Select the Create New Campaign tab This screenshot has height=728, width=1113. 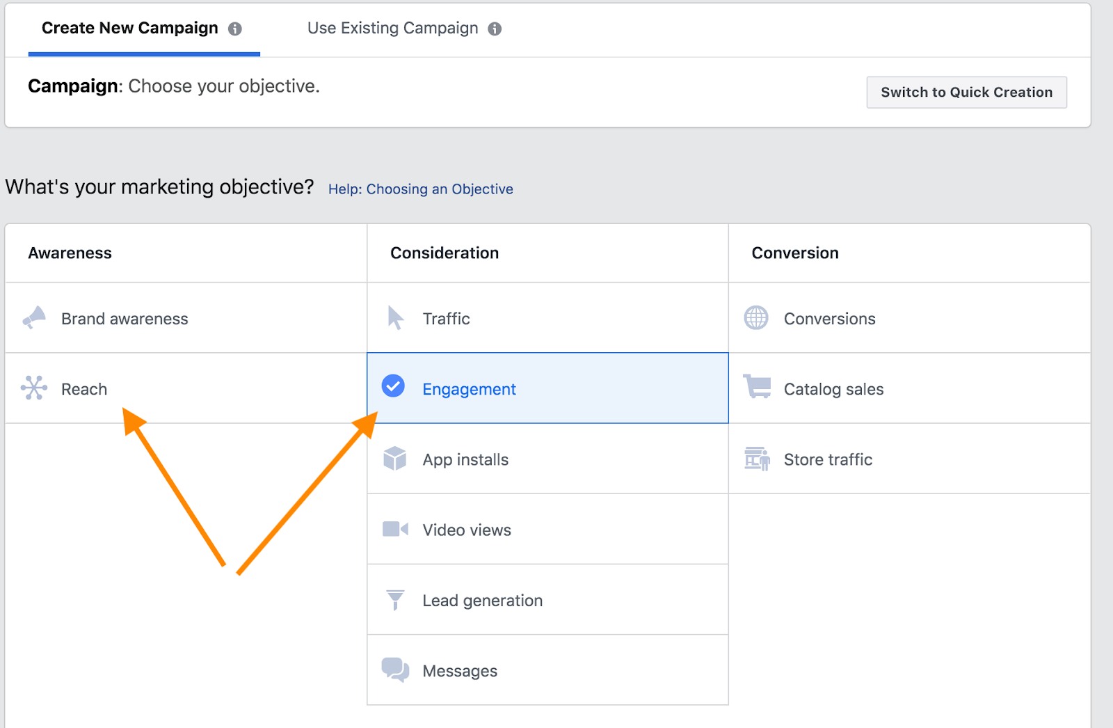[x=130, y=29]
